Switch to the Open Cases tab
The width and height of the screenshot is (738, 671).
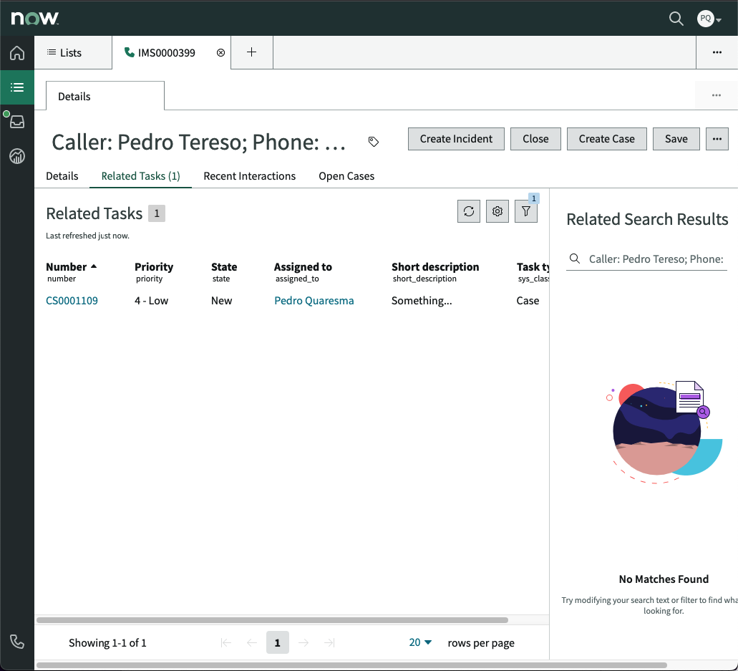[346, 175]
